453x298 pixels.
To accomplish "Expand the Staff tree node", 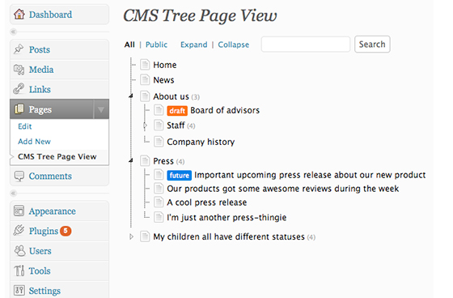I will click(x=145, y=126).
